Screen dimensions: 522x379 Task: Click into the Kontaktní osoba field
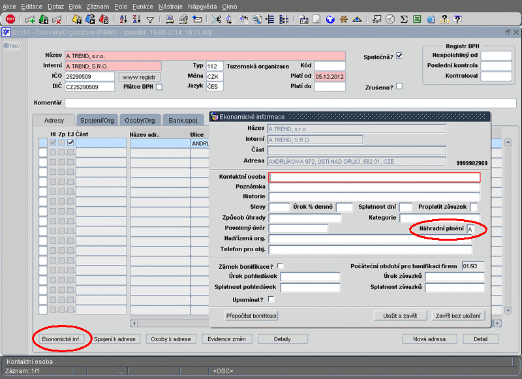(x=375, y=177)
